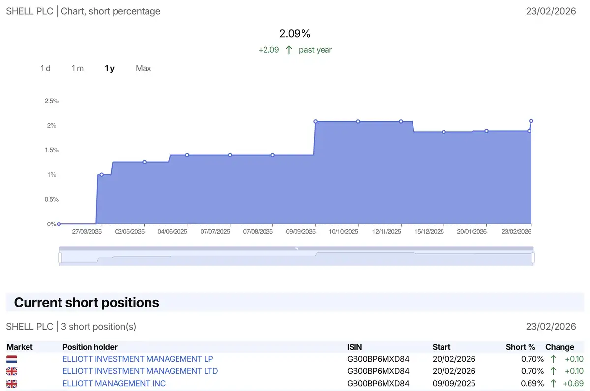The width and height of the screenshot is (590, 391).
Task: Click the chart data point above 12/11/2025
Action: click(x=401, y=121)
